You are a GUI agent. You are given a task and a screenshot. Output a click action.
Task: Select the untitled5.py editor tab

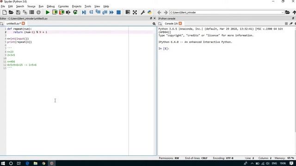tap(13, 24)
